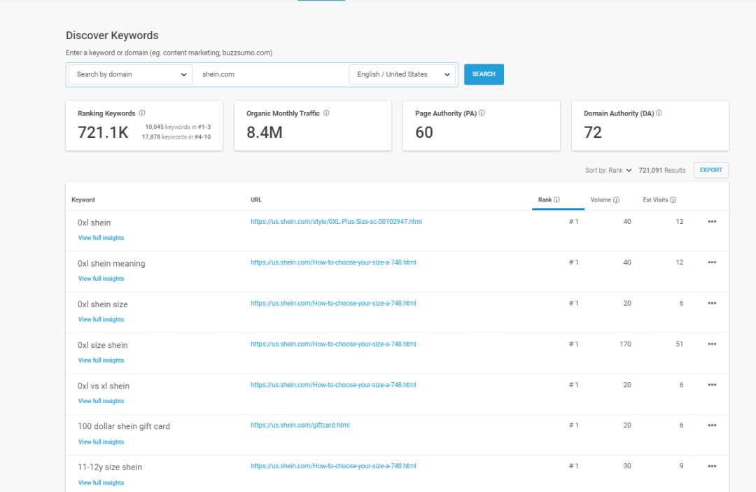
Task: Open more options for '0xl shein' row
Action: pos(712,222)
